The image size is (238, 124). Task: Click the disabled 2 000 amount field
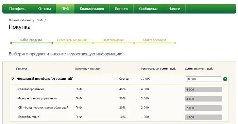(x=203, y=108)
